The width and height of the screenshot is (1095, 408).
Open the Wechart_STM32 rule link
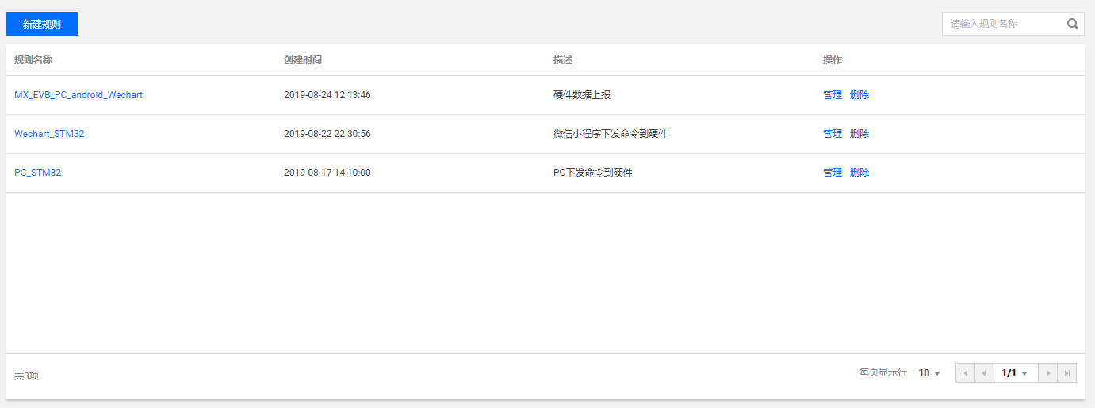[49, 133]
